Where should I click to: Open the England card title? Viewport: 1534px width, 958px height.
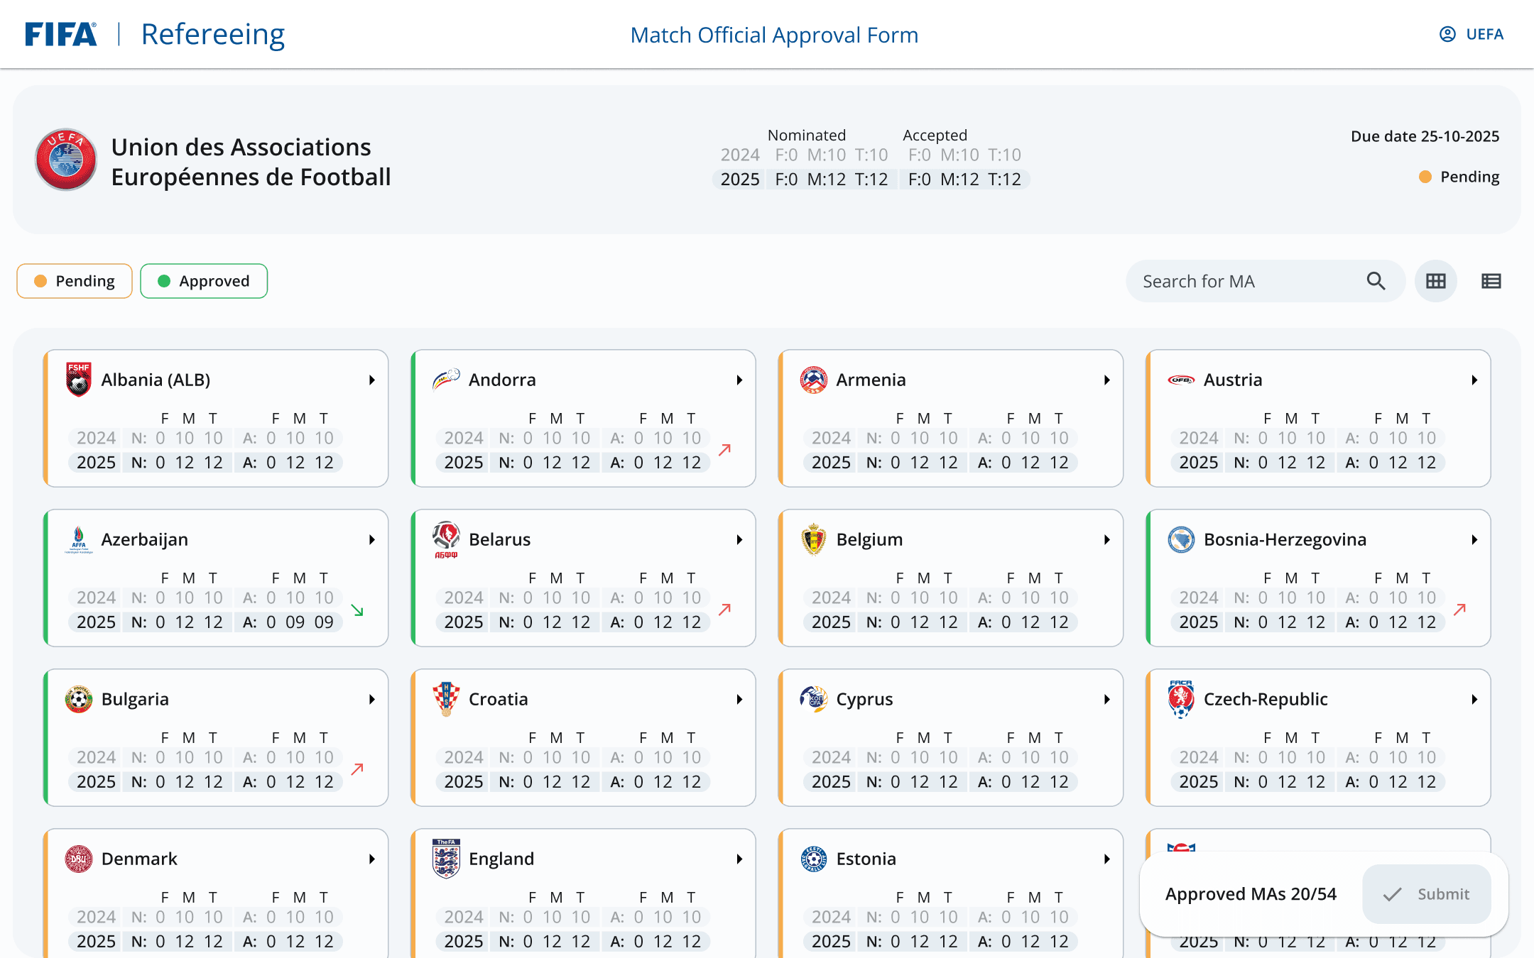[501, 859]
